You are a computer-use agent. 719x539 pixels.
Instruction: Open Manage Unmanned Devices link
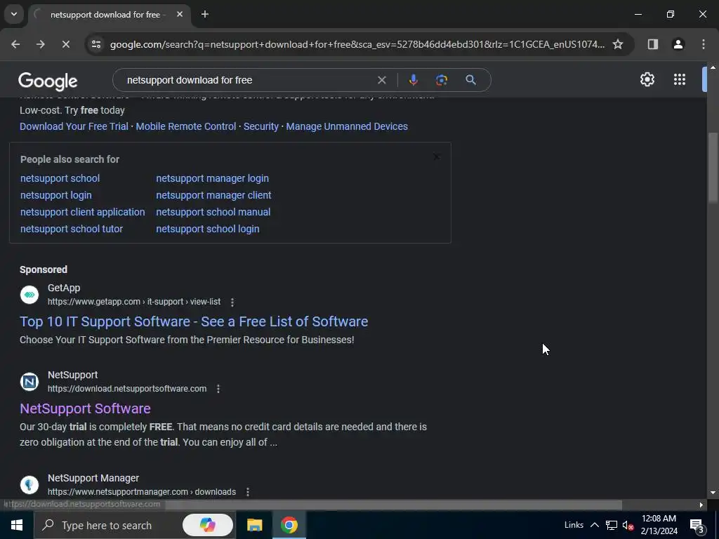[x=347, y=126]
